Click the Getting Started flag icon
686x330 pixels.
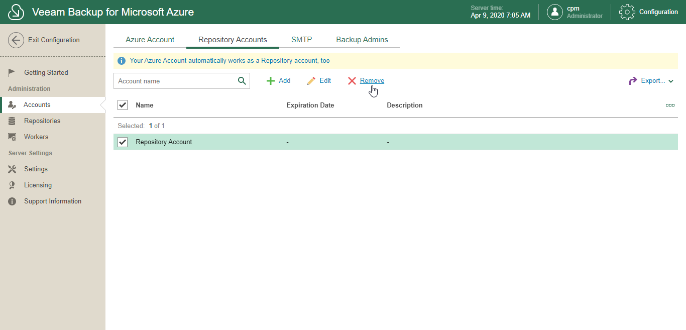pos(12,72)
